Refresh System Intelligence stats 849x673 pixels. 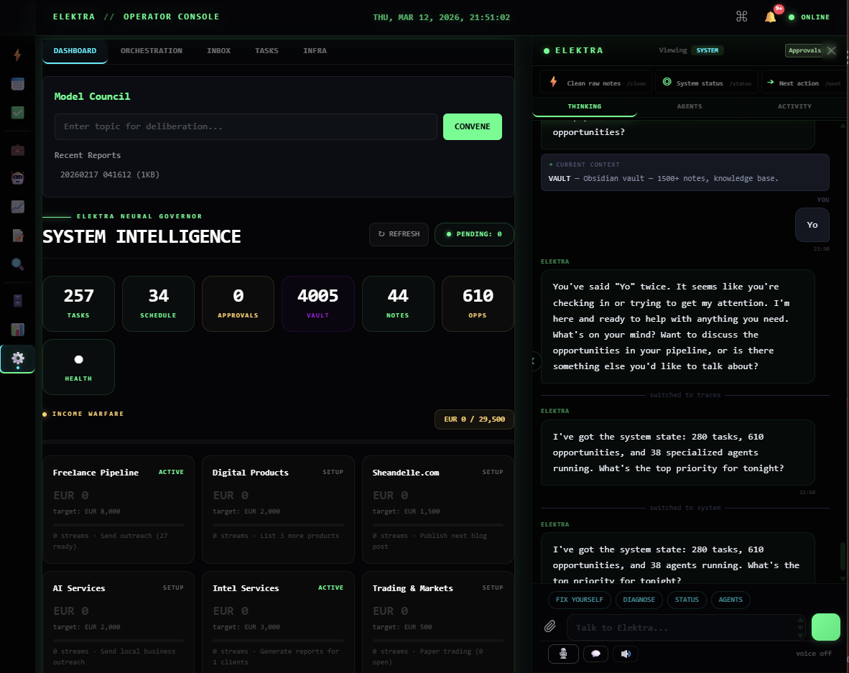tap(399, 233)
